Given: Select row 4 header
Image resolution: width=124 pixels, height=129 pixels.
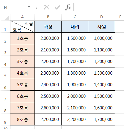Looking at the screenshot, I should point(5,62).
